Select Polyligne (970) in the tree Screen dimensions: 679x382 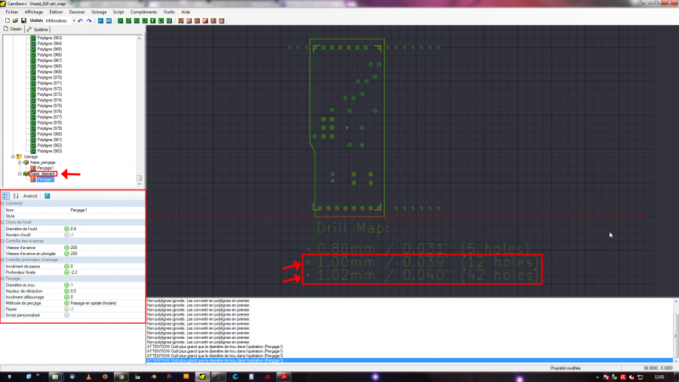(x=49, y=78)
